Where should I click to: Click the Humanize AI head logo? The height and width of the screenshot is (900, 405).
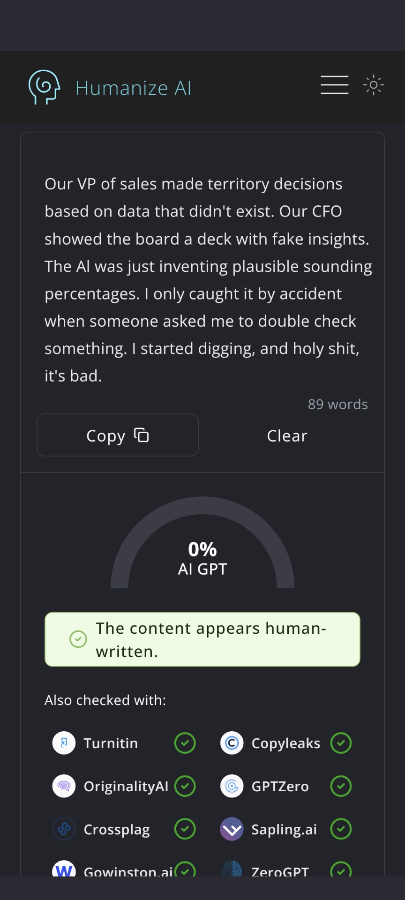click(44, 87)
